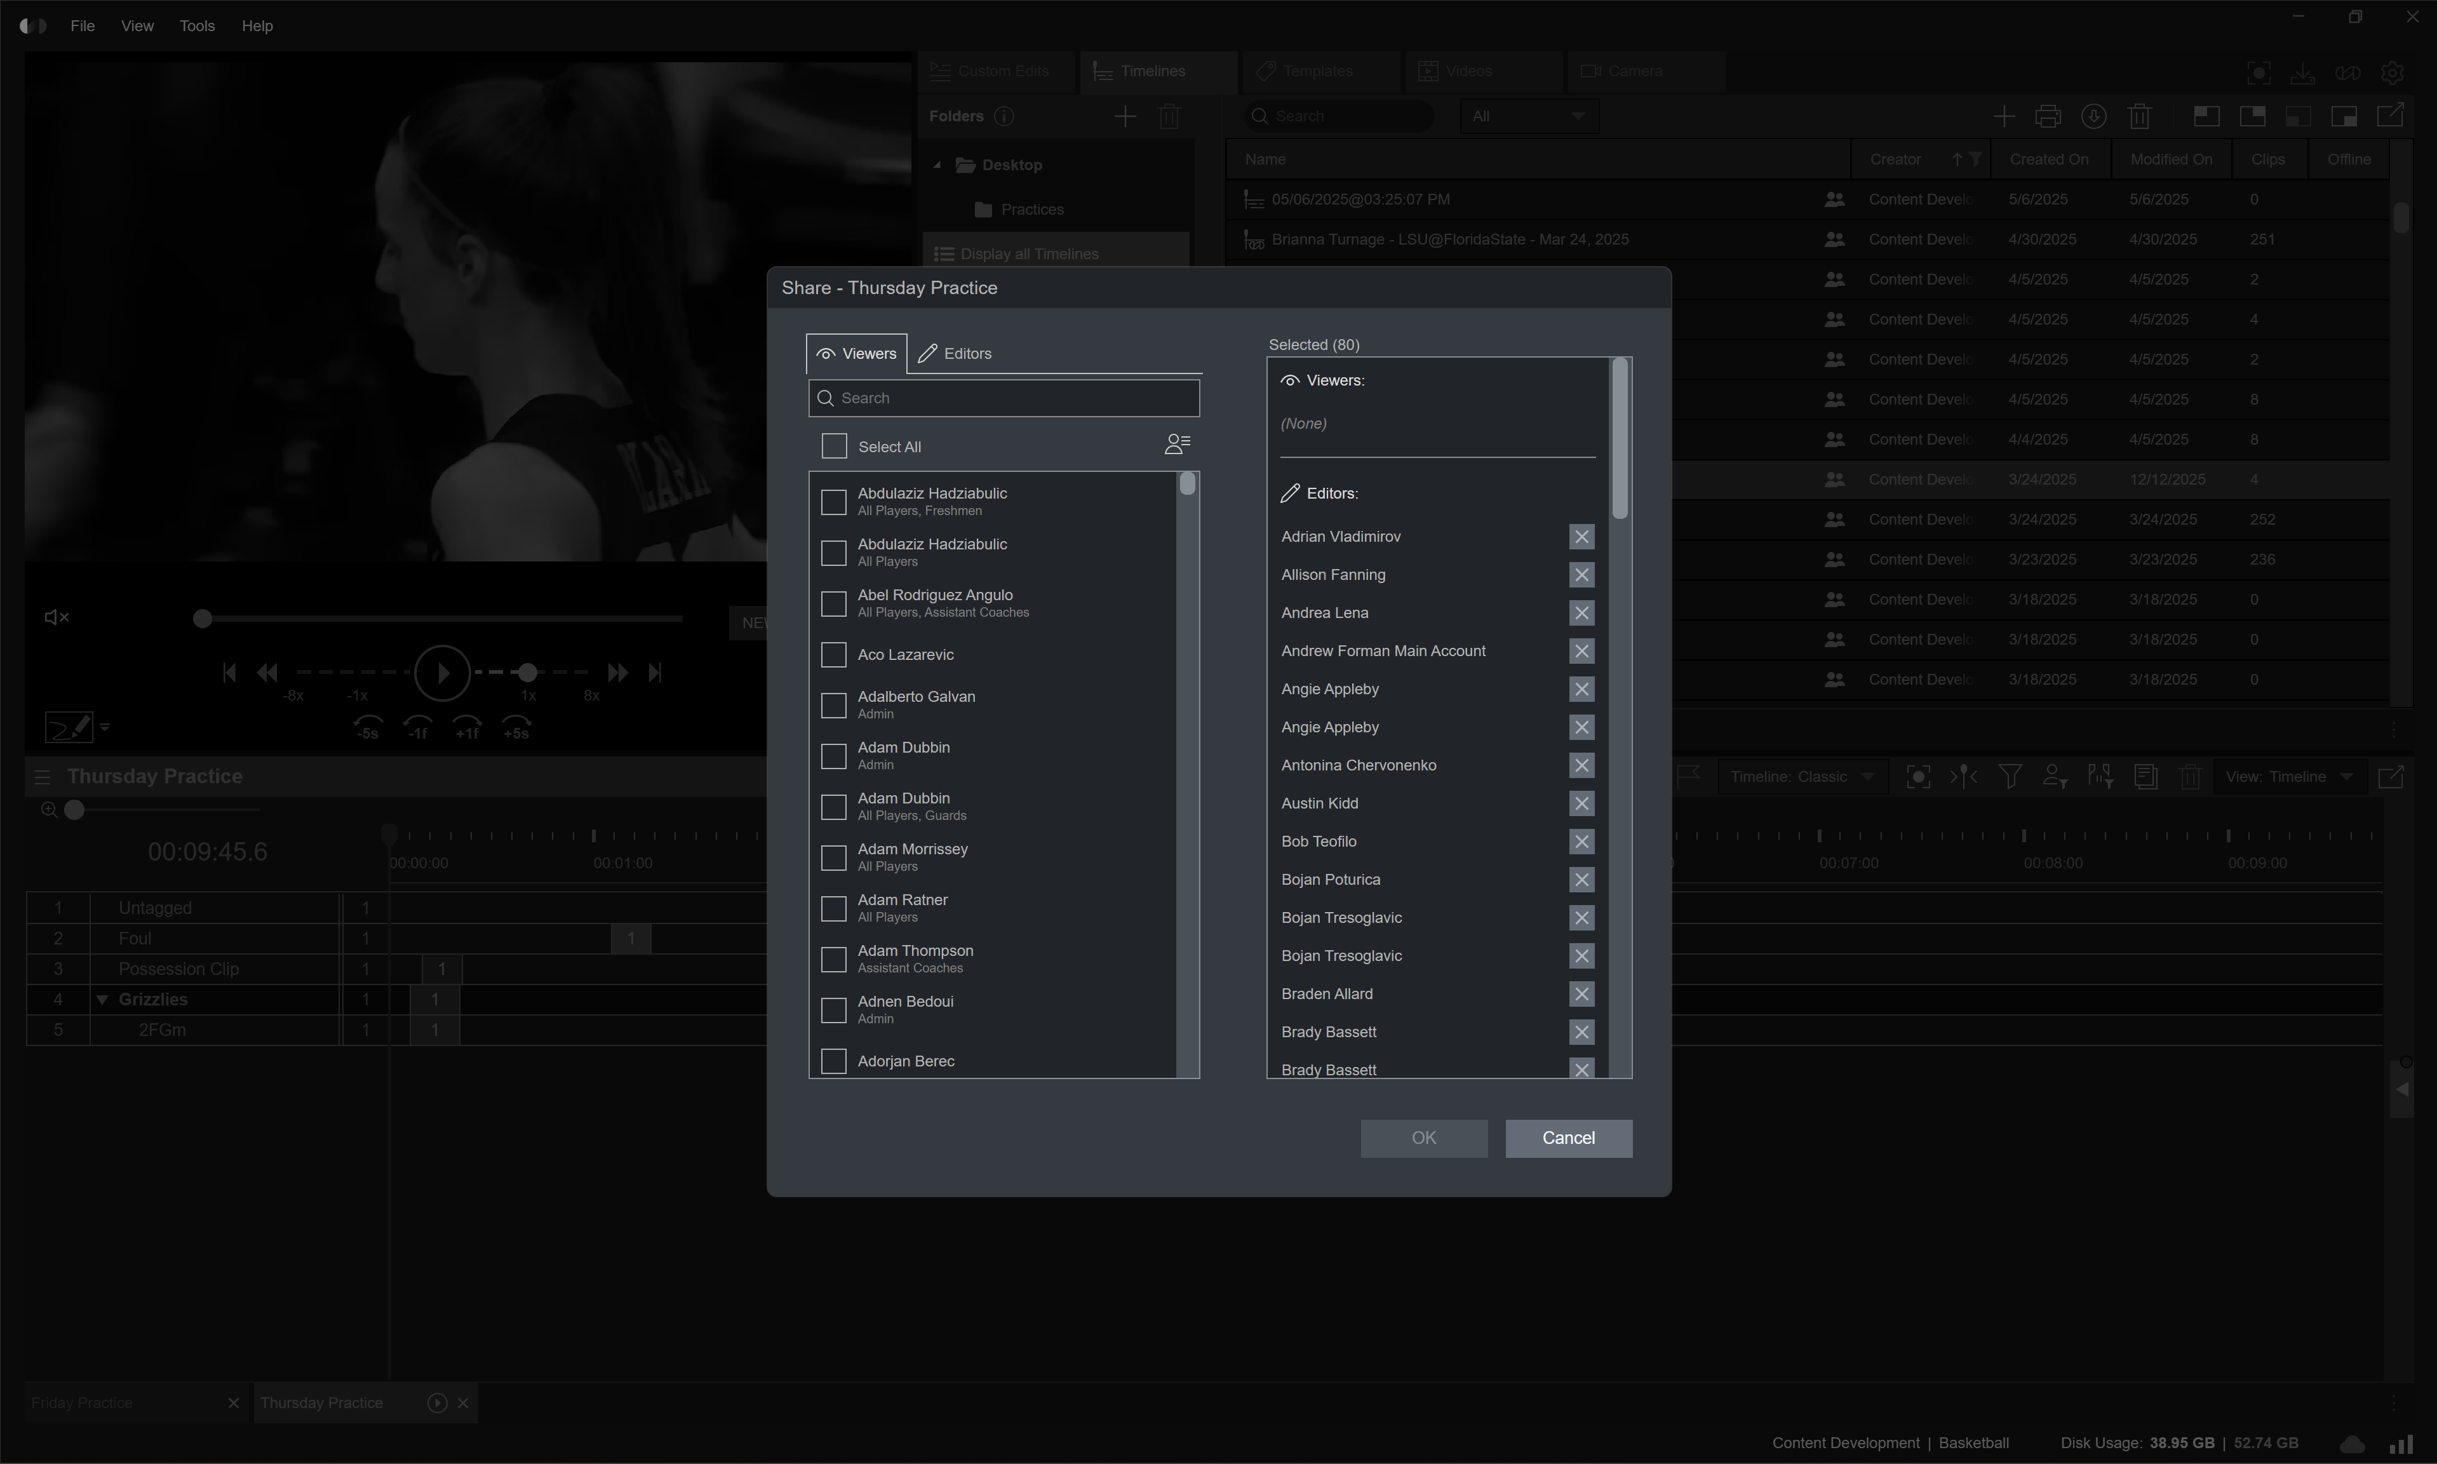Click the settings gear icon at top right

tap(2392, 72)
